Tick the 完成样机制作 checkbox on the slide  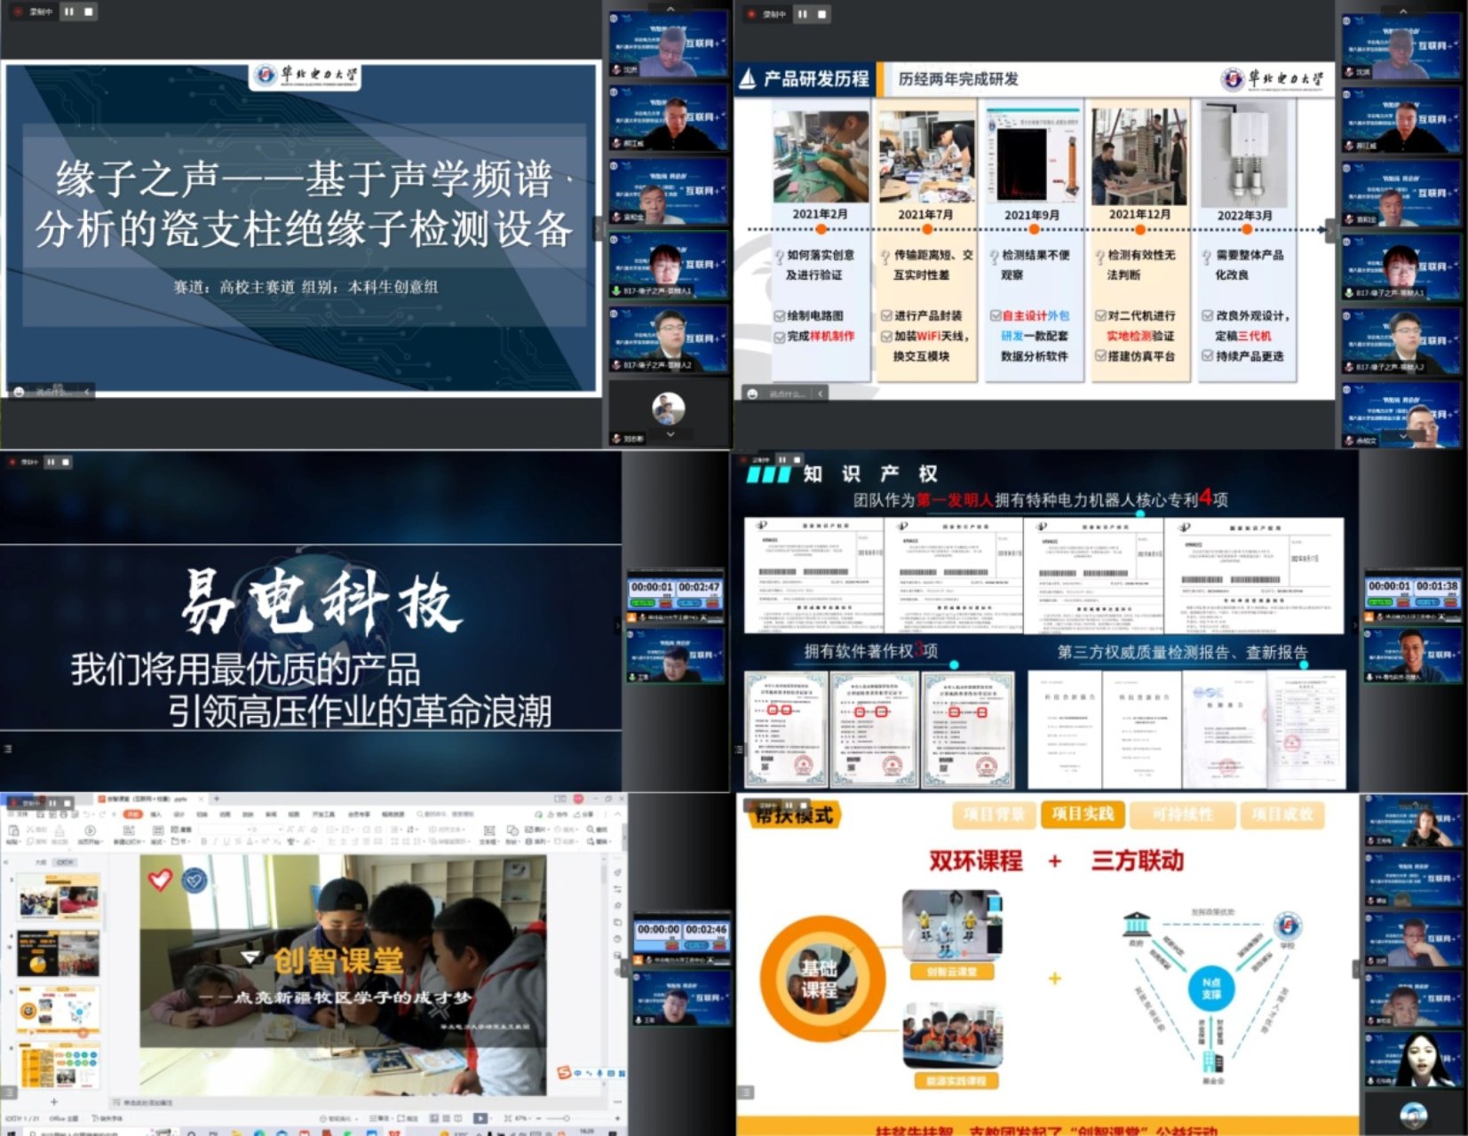[780, 337]
